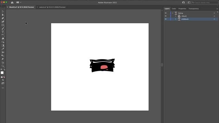Select the Gradient tool
This screenshot has height=123, width=219.
click(3, 45)
